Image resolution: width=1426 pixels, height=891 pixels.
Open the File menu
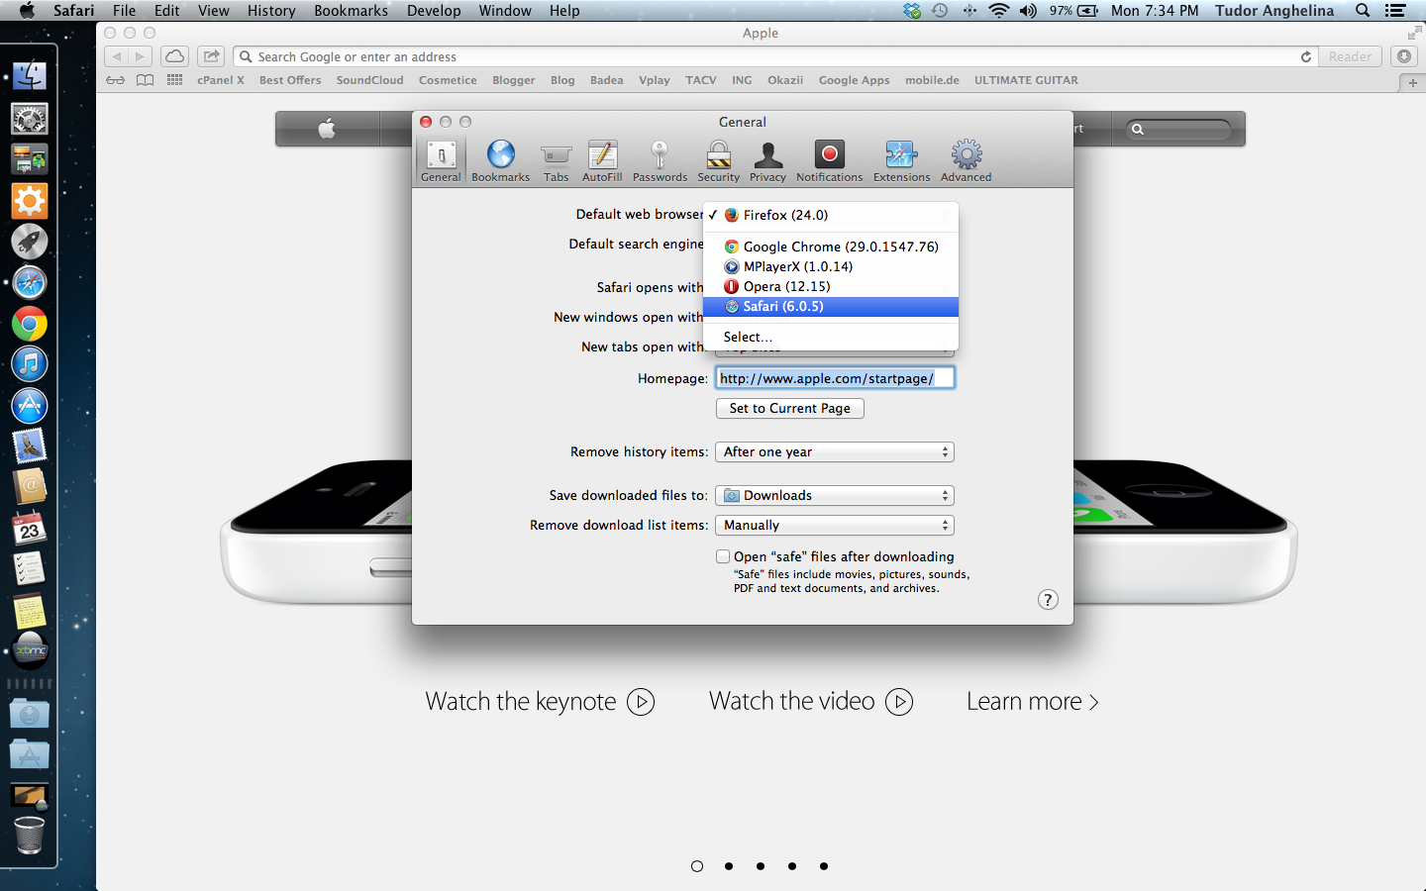[124, 11]
